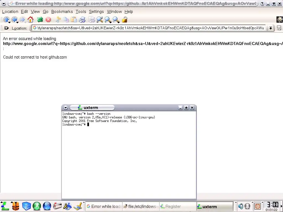283x212 pixels.
Task: Click the red power logout button
Action: (x=258, y=206)
